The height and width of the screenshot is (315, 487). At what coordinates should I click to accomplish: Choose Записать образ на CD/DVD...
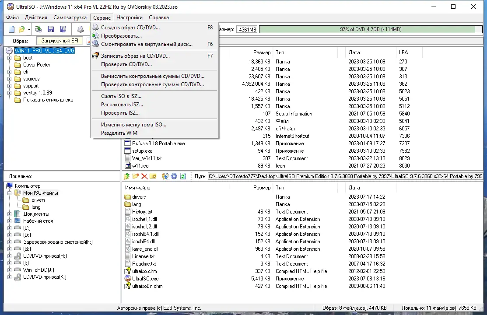pyautogui.click(x=154, y=56)
